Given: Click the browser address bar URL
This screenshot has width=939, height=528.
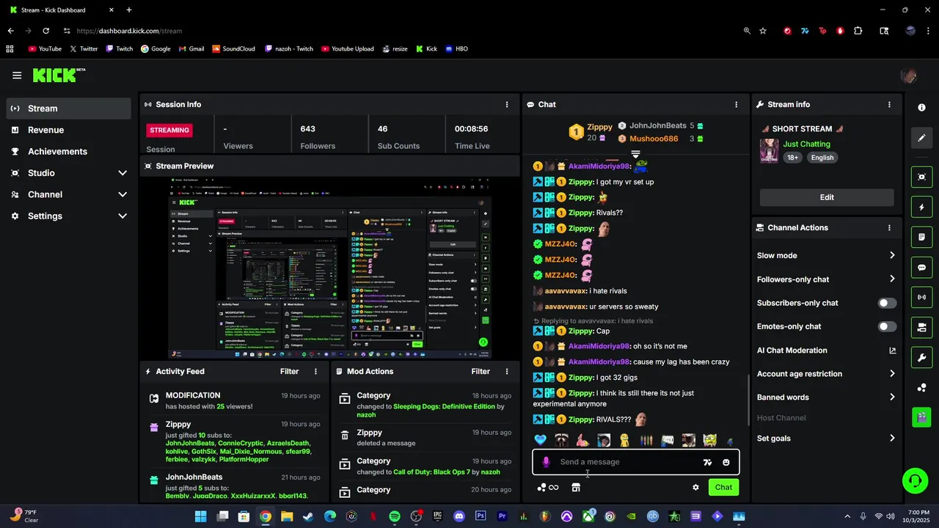Looking at the screenshot, I should tap(129, 31).
